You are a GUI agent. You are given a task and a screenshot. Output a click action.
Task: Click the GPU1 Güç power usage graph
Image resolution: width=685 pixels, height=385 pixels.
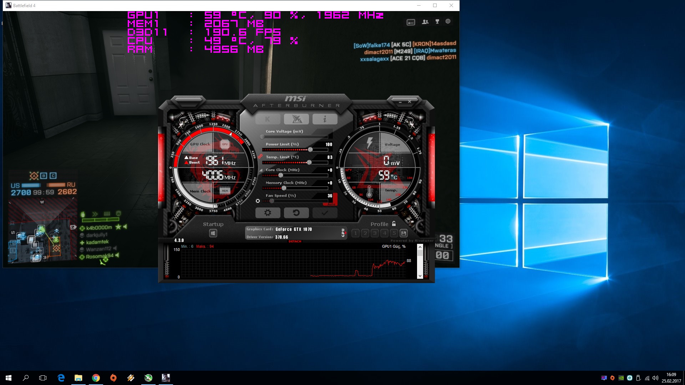(293, 263)
